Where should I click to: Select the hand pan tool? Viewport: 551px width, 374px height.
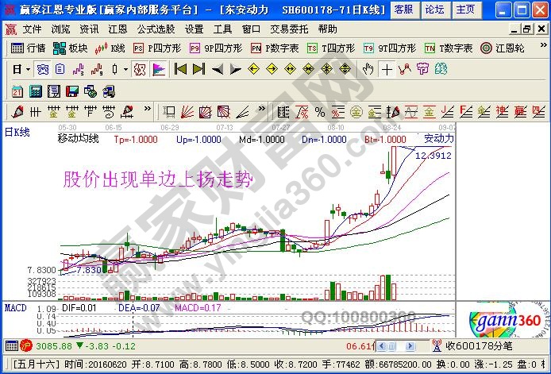point(368,69)
